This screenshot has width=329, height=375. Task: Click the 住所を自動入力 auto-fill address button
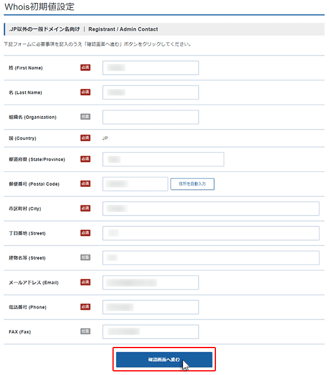(192, 184)
